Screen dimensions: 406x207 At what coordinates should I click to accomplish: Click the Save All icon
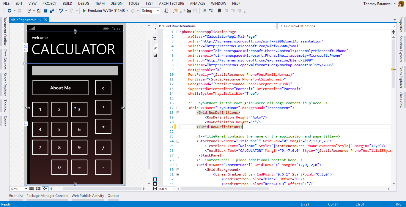(52, 11)
